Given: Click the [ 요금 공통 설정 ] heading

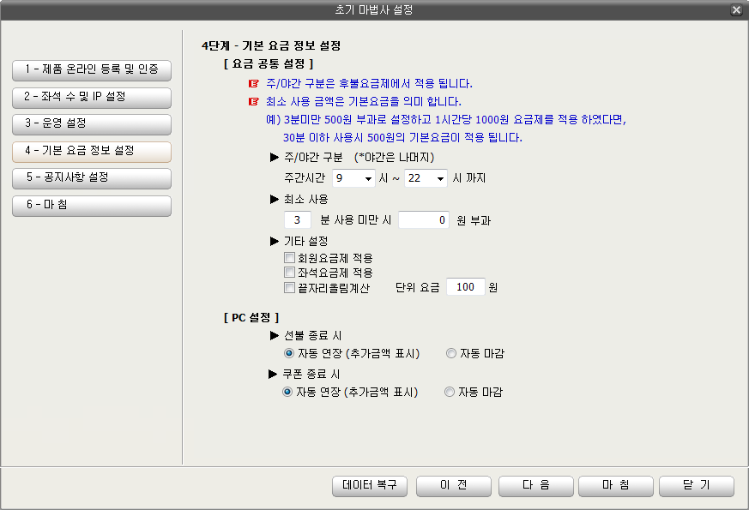Looking at the screenshot, I should 269,64.
